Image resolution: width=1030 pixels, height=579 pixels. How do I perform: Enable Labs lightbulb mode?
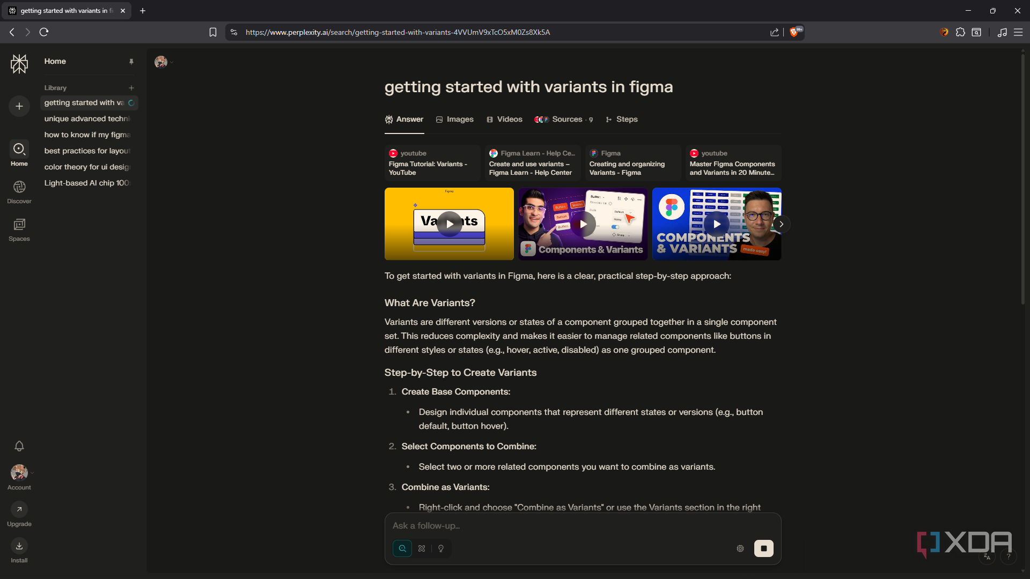point(441,548)
